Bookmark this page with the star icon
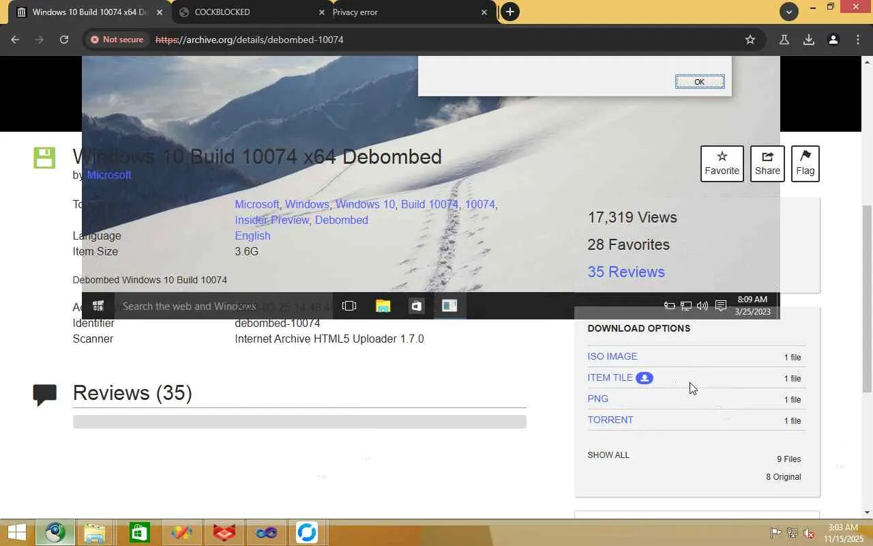 coord(750,40)
